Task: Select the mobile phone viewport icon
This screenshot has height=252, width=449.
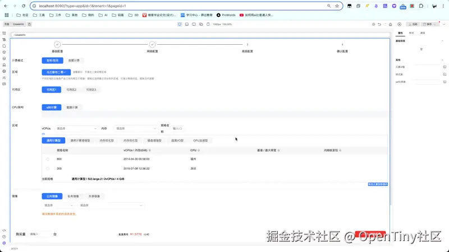Action: point(208,24)
